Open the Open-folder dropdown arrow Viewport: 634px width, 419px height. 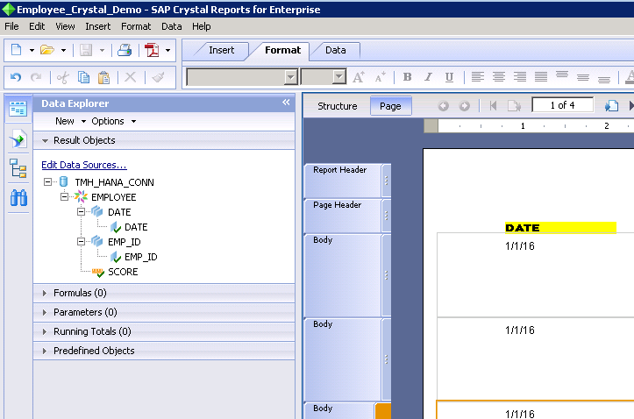pos(63,51)
